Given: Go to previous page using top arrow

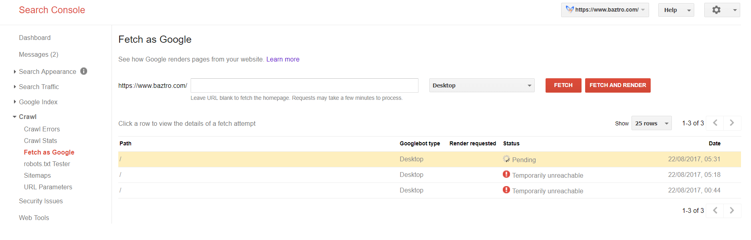Looking at the screenshot, I should [x=715, y=123].
